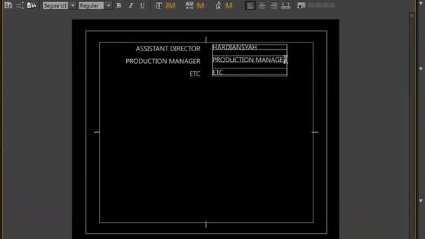The height and width of the screenshot is (239, 425).
Task: Click the font size value 30,0
Action: coord(170,5)
